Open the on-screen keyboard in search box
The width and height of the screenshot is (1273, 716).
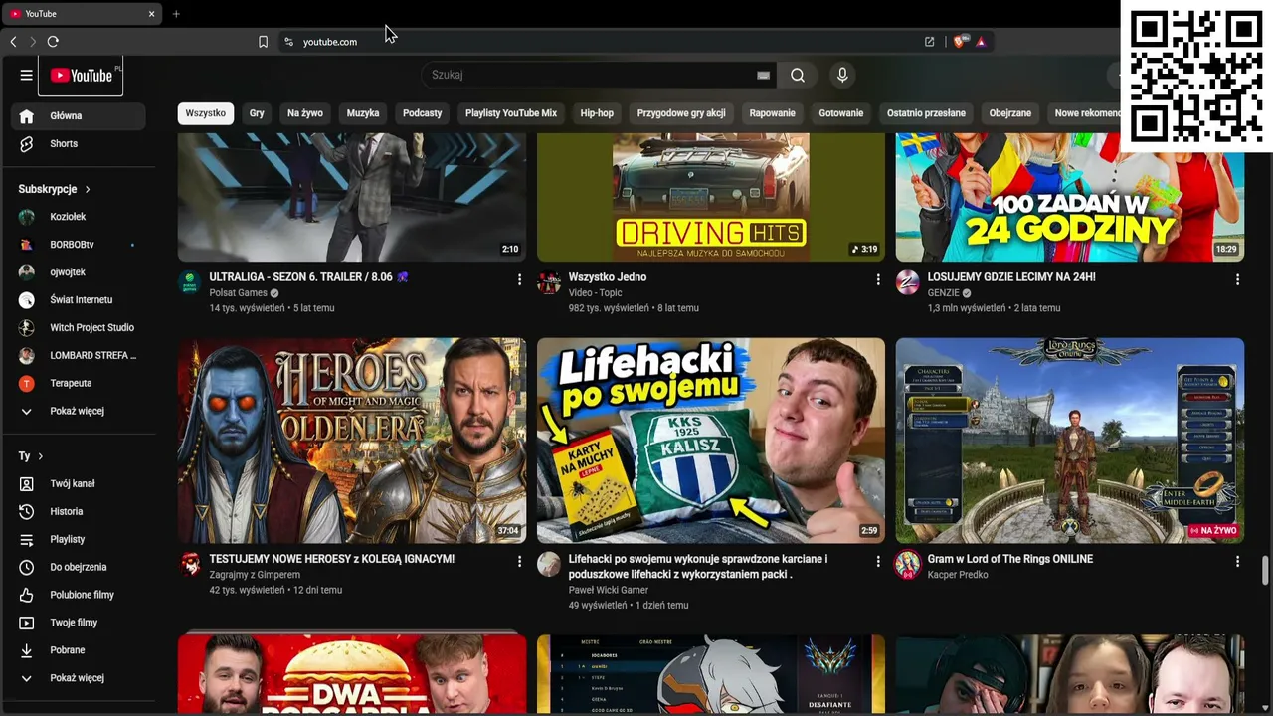coord(763,75)
